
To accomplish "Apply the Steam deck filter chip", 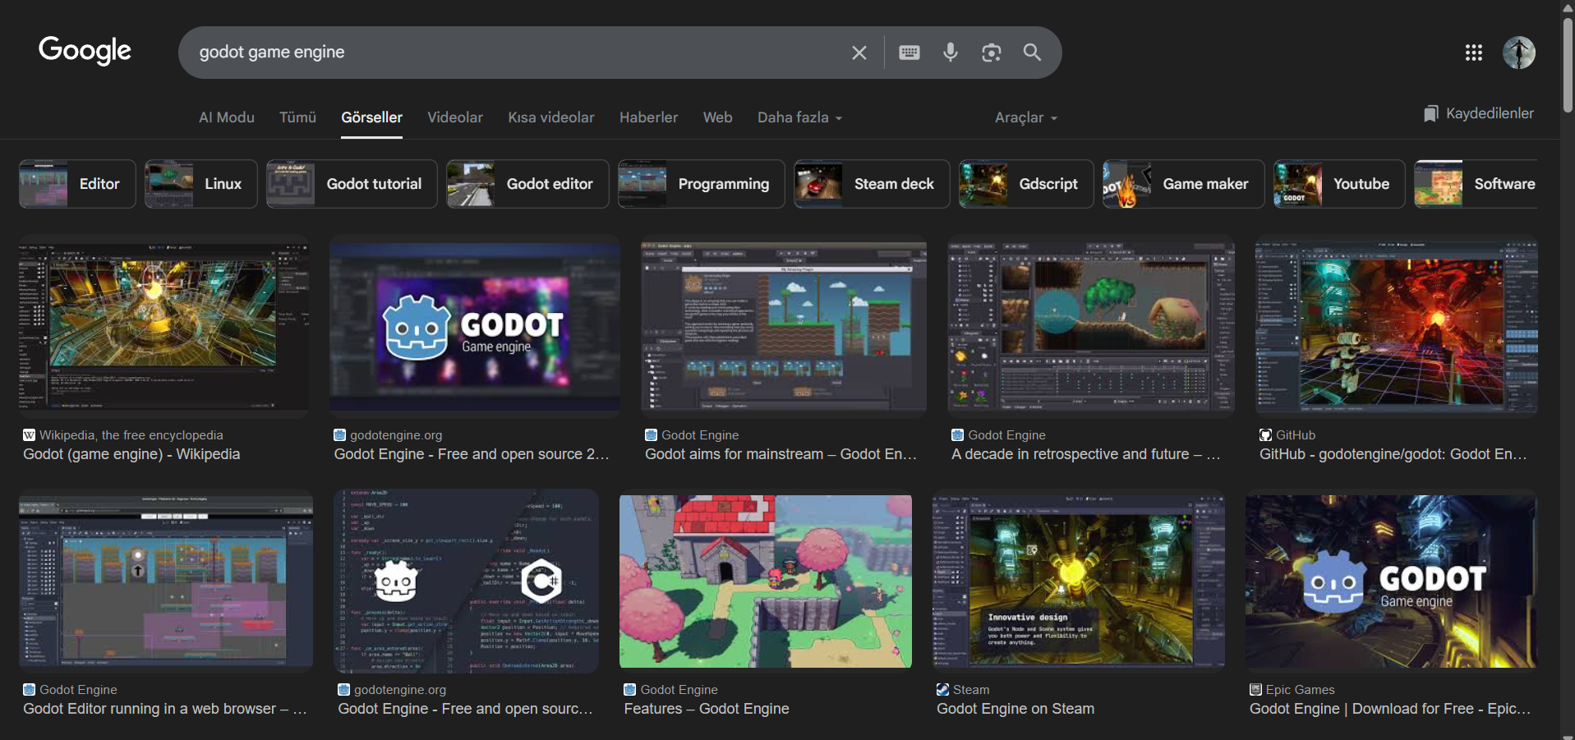I will click(871, 184).
